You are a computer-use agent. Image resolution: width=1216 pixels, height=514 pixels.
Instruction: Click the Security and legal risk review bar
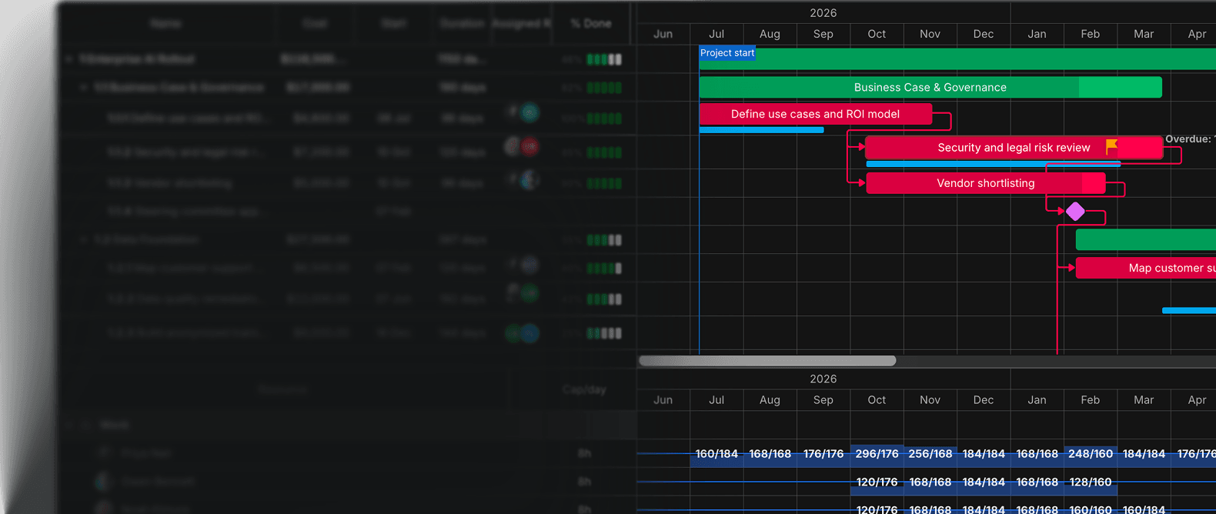point(1014,148)
